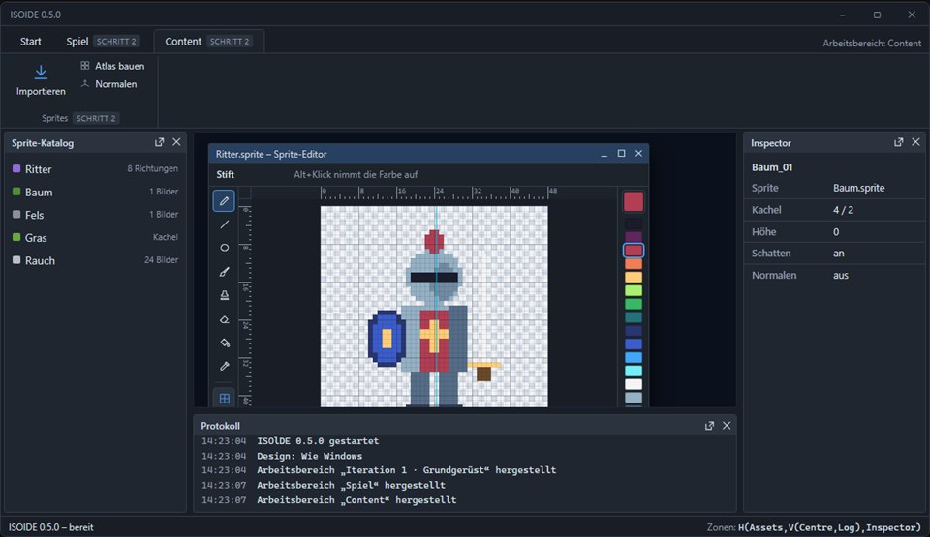Click the Baum_01 heading in Inspector
The image size is (930, 537).
coord(772,167)
